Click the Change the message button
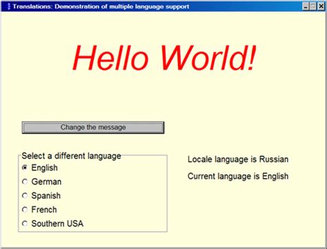The image size is (327, 249). pyautogui.click(x=93, y=128)
